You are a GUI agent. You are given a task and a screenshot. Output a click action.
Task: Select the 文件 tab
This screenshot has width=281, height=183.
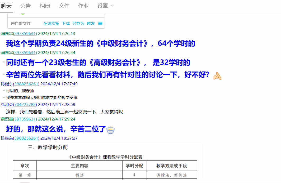point(64,6)
